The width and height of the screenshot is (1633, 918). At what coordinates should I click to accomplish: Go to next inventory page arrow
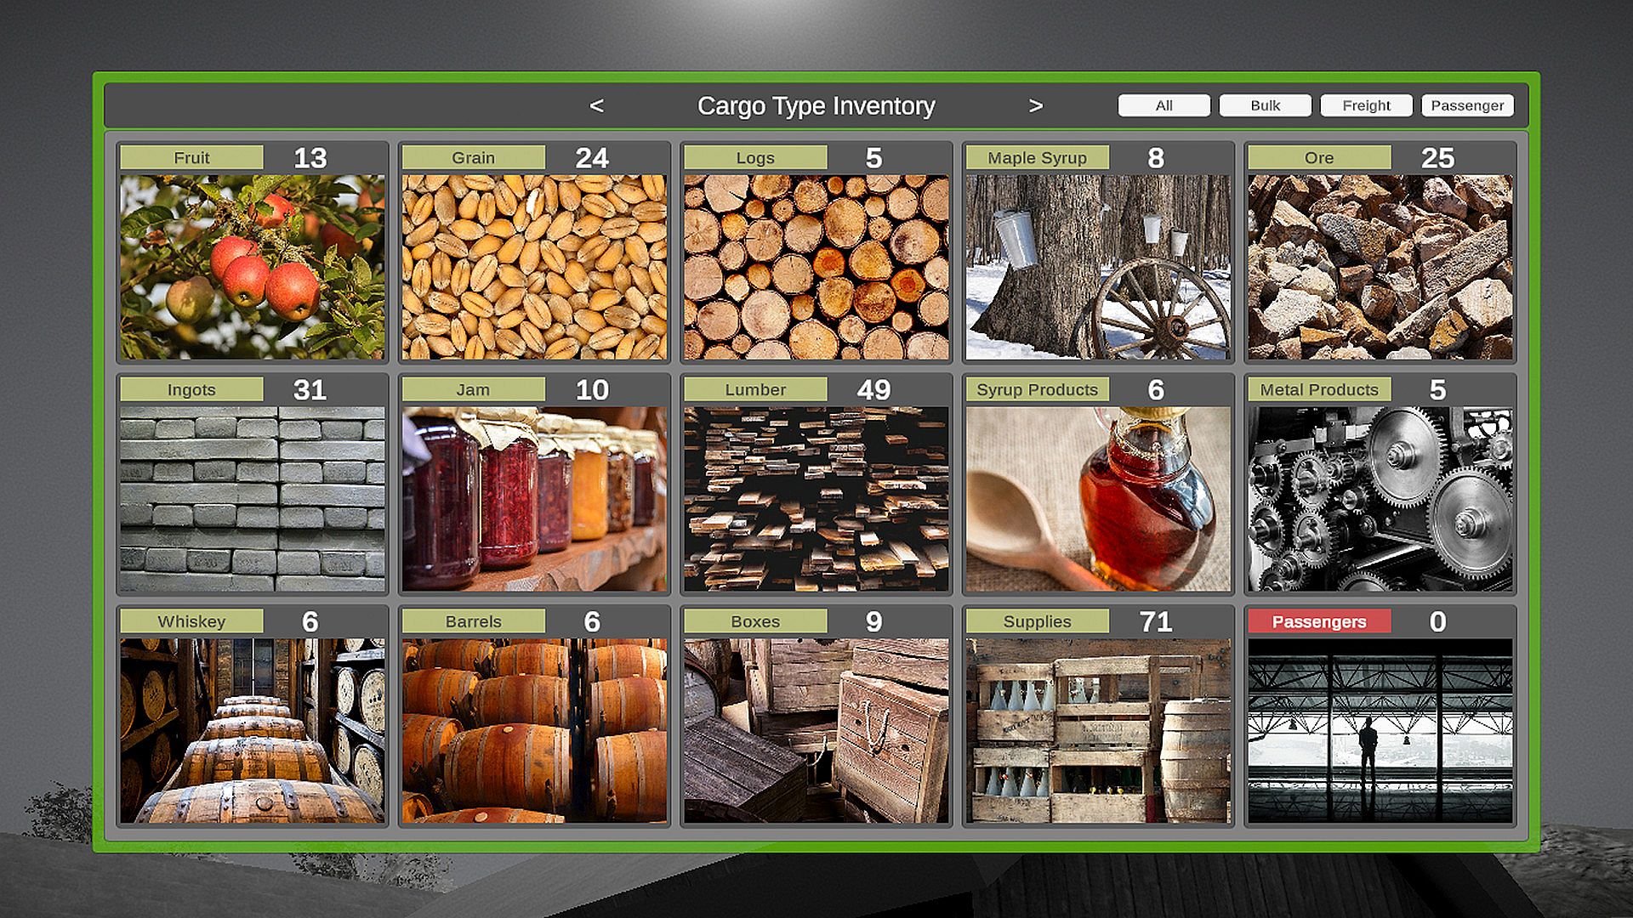tap(1035, 106)
